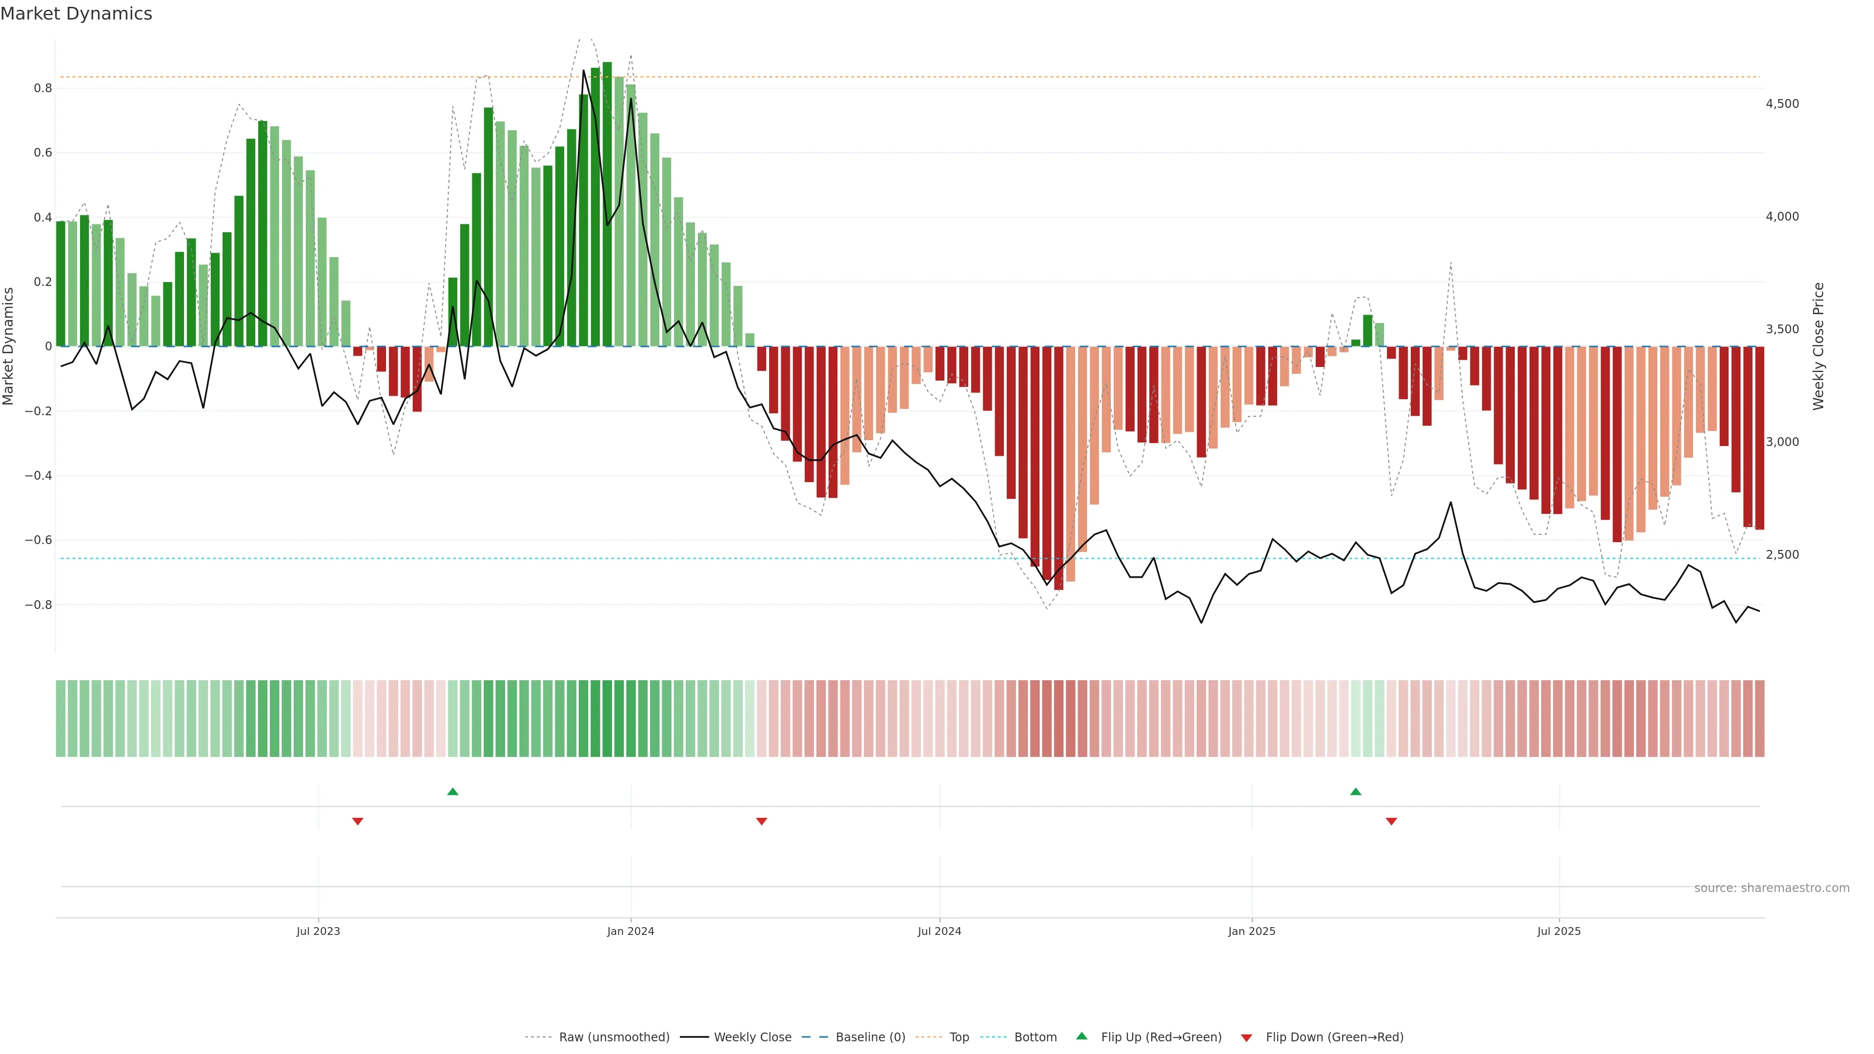The height and width of the screenshot is (1054, 1874).
Task: Click the darkest green heatmap cell in the strip
Action: (607, 718)
